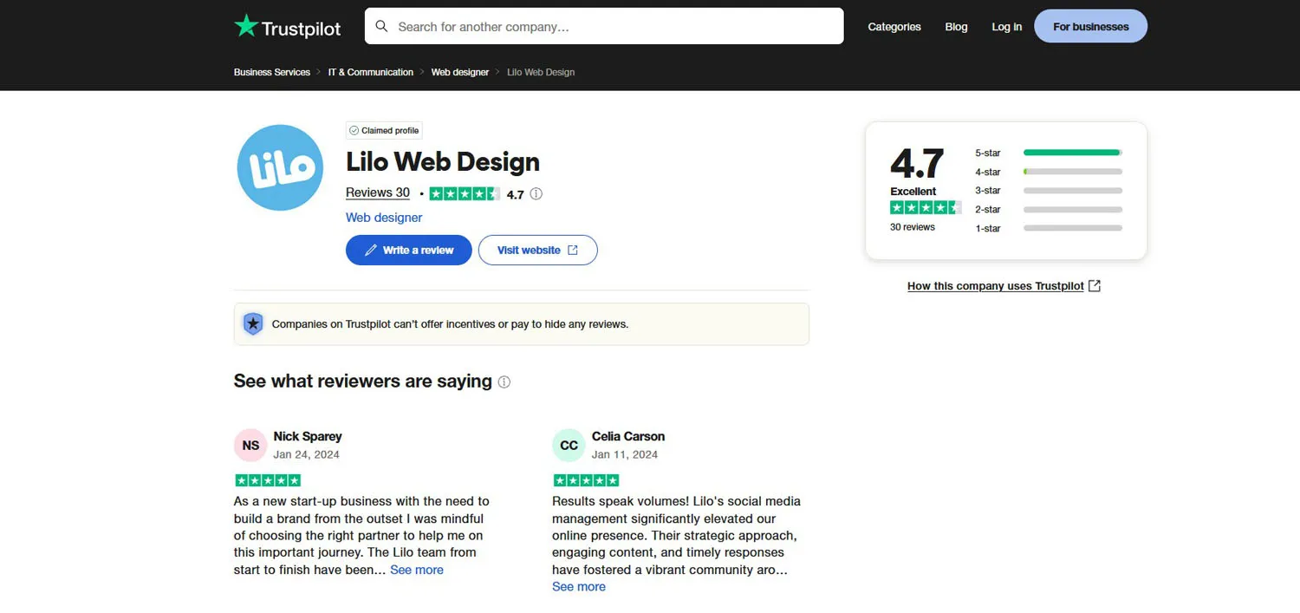This screenshot has width=1300, height=613.
Task: Open Blog in the top navigation
Action: click(956, 27)
